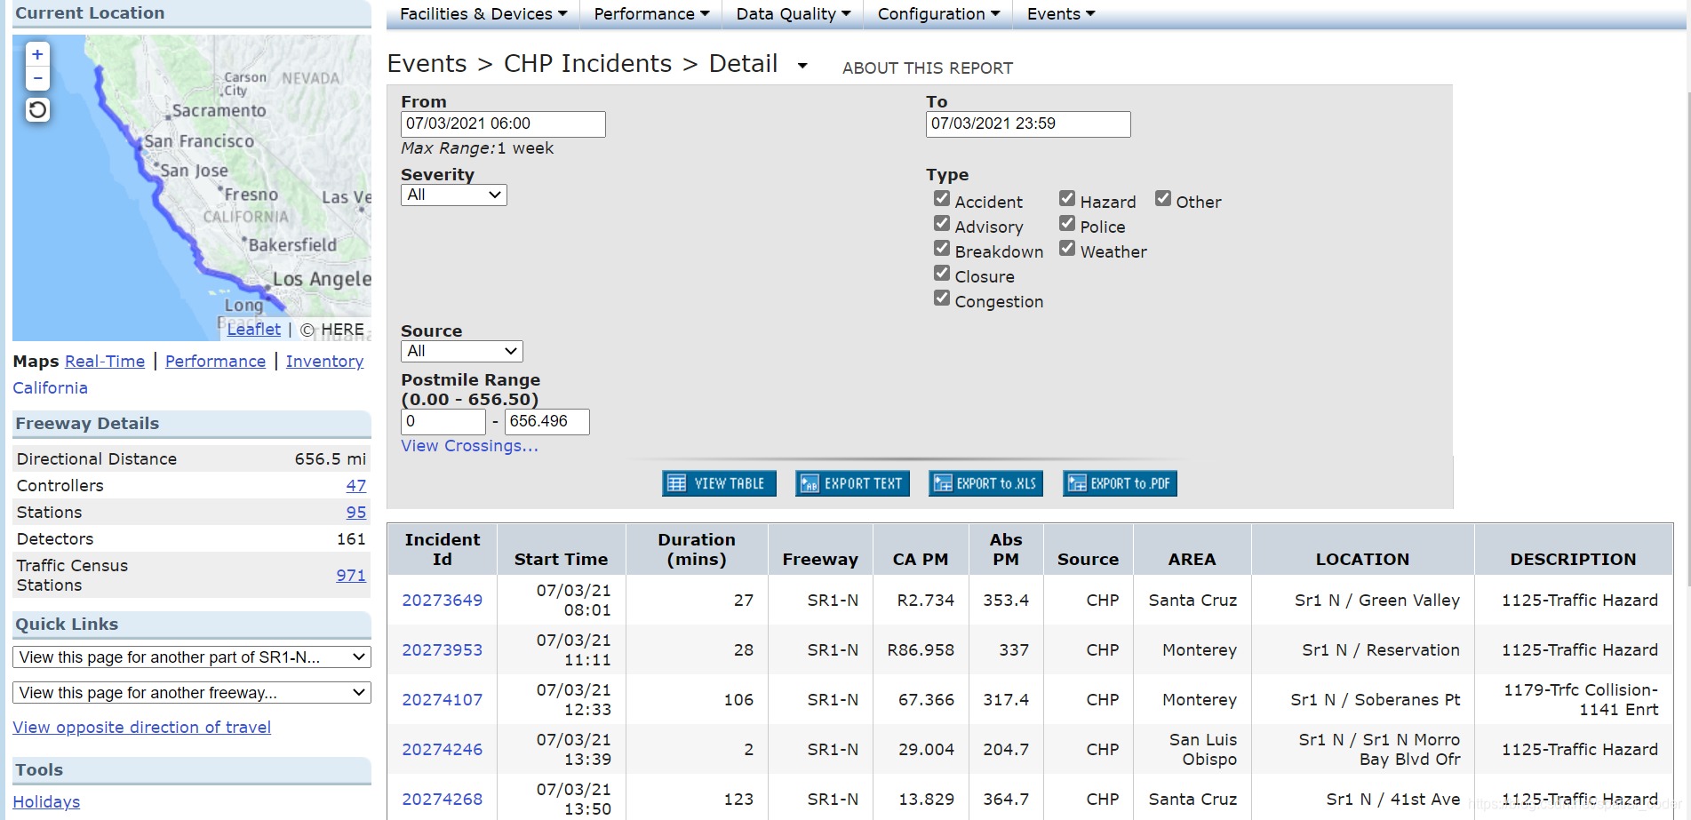Zoom in on the map
The image size is (1691, 820).
pyautogui.click(x=37, y=54)
